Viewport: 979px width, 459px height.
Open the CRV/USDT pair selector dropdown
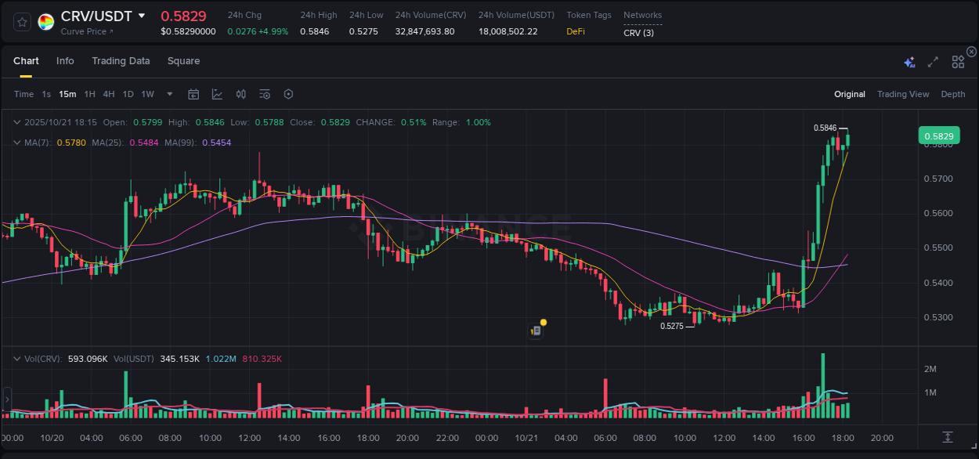141,15
